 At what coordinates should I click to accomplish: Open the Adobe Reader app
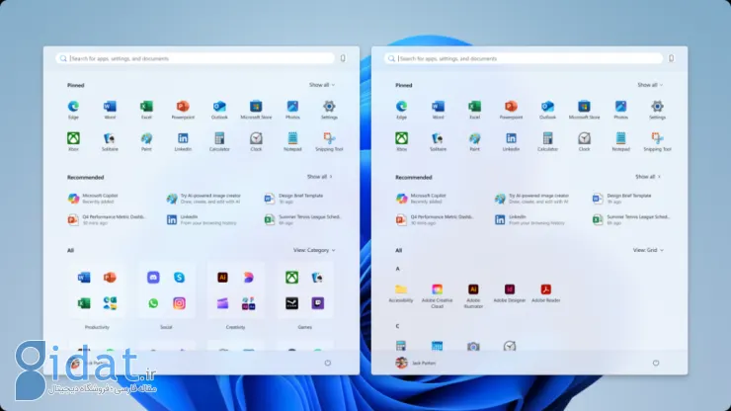pos(545,289)
